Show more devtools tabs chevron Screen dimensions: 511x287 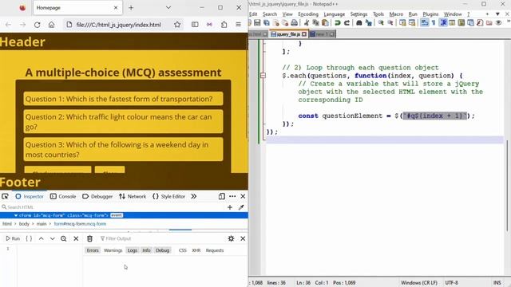point(193,196)
